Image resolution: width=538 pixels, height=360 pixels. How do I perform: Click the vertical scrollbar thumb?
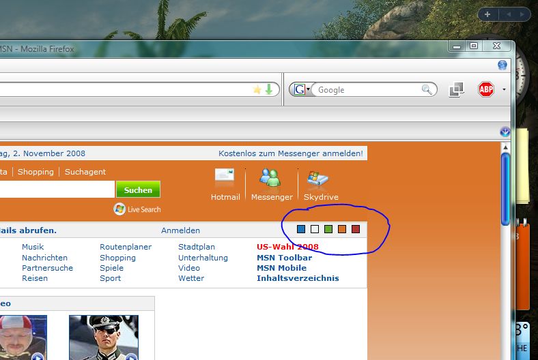(505, 189)
